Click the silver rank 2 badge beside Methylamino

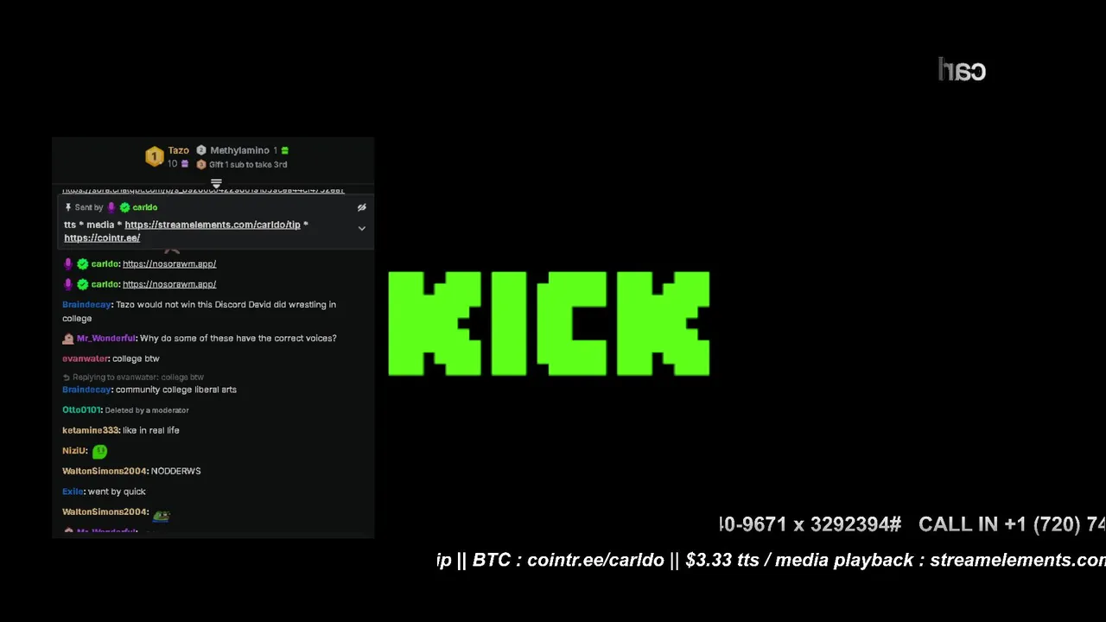point(201,150)
